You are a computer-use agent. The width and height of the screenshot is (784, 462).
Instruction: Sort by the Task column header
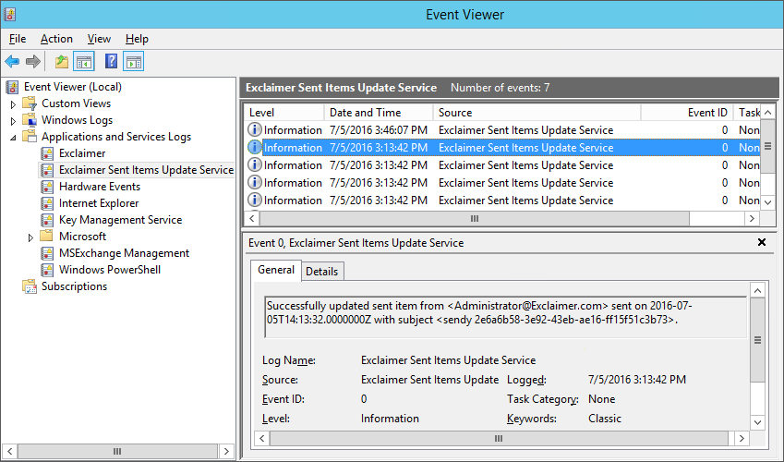[x=747, y=113]
